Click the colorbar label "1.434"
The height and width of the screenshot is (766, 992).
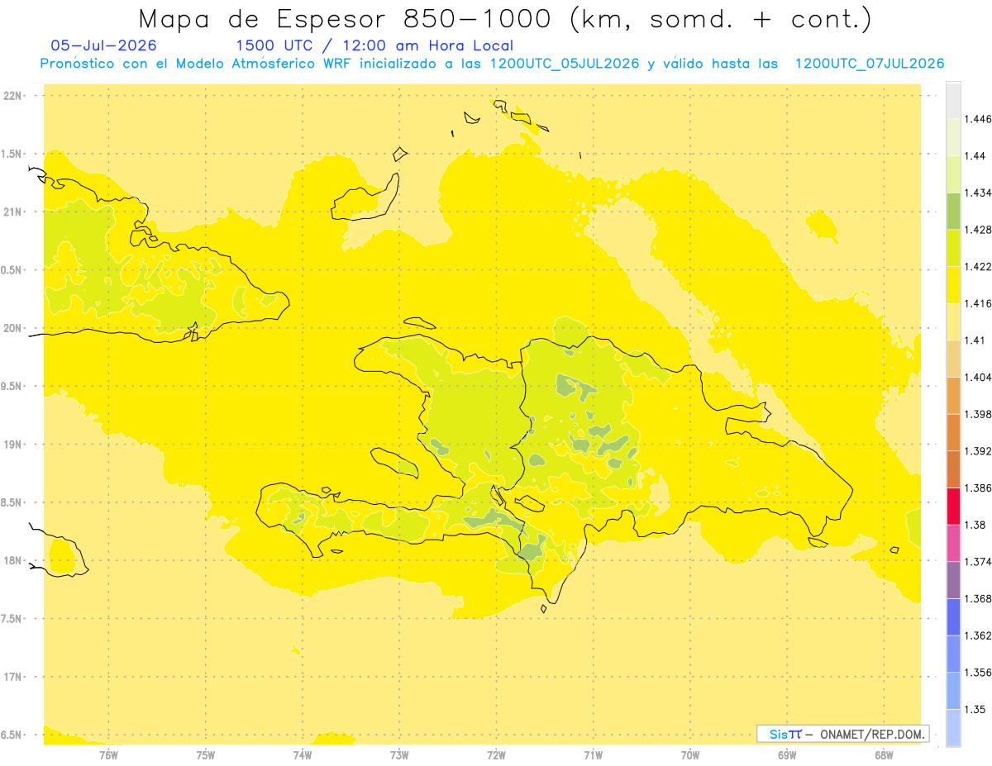pyautogui.click(x=978, y=193)
